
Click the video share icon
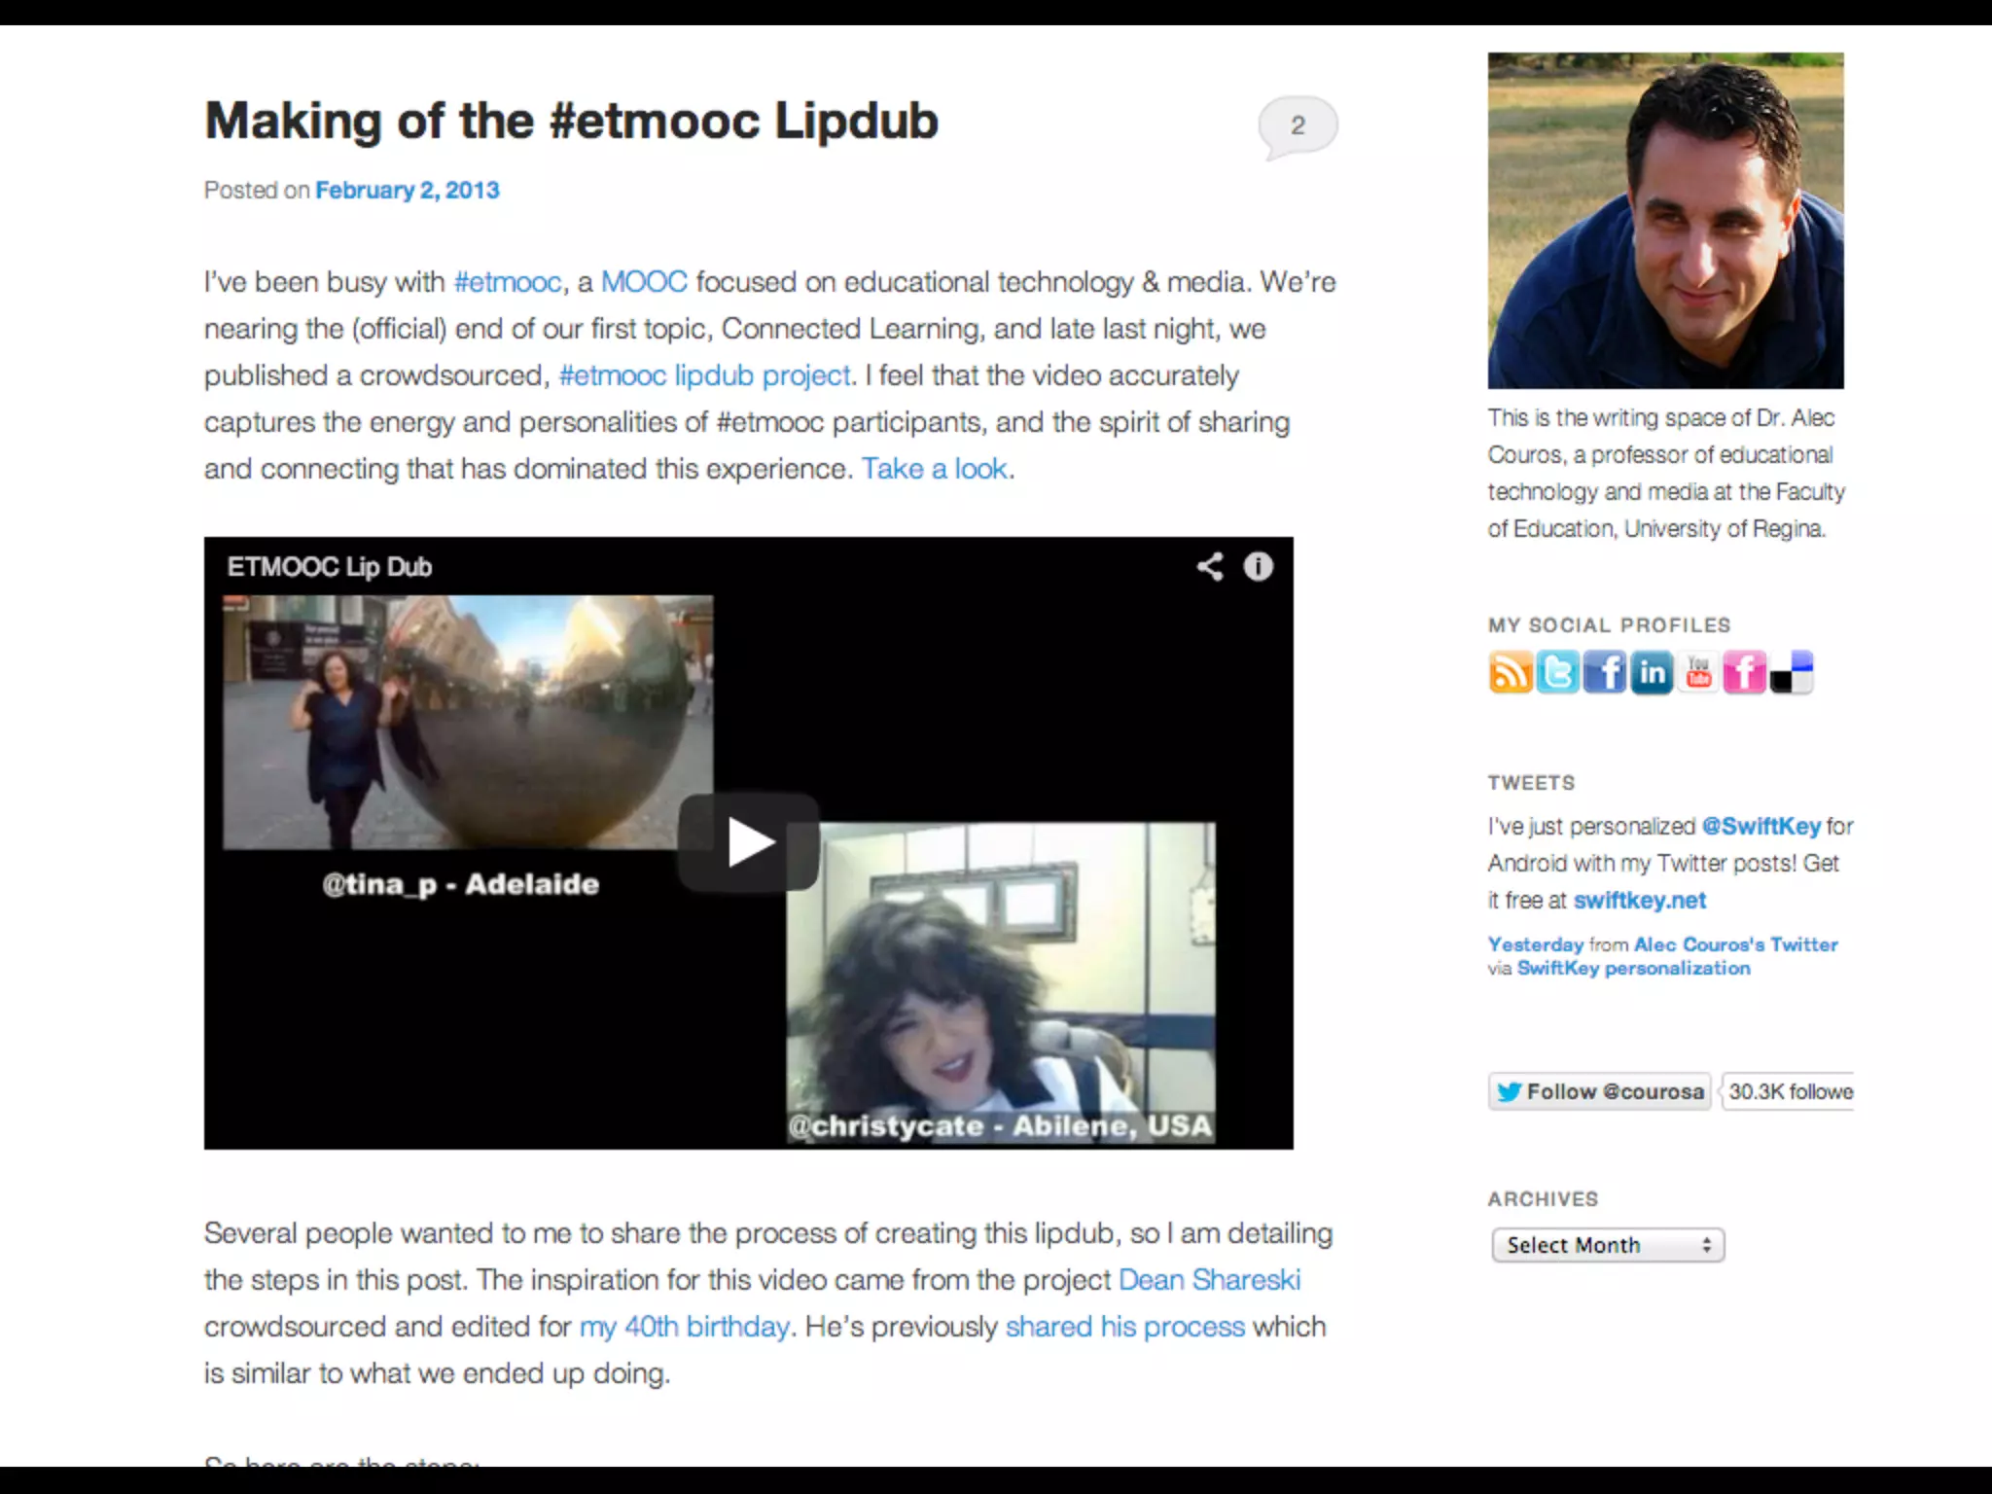(x=1209, y=566)
